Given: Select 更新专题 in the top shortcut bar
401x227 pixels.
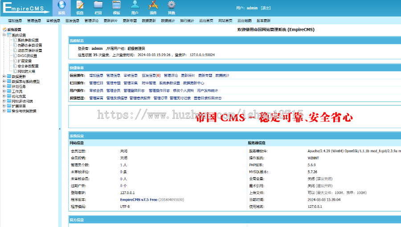Looking at the screenshot, I should [x=130, y=20].
